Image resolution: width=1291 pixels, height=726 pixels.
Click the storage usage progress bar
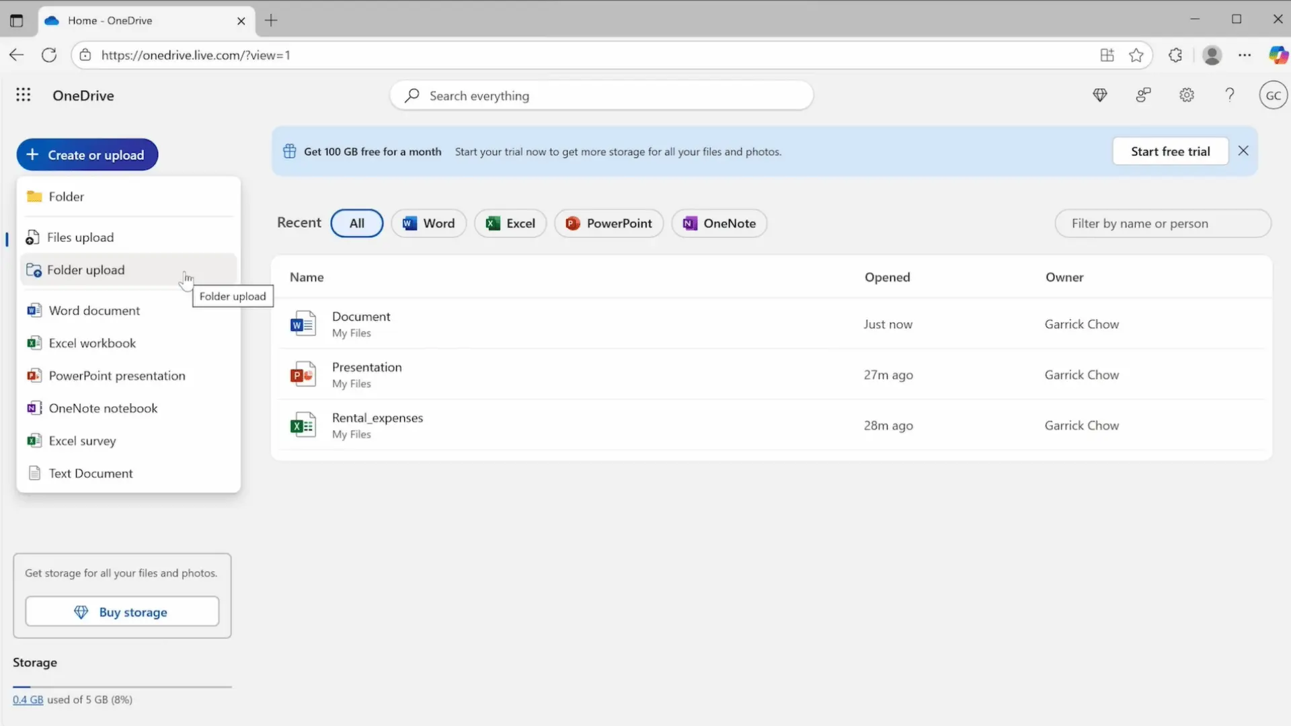122,686
